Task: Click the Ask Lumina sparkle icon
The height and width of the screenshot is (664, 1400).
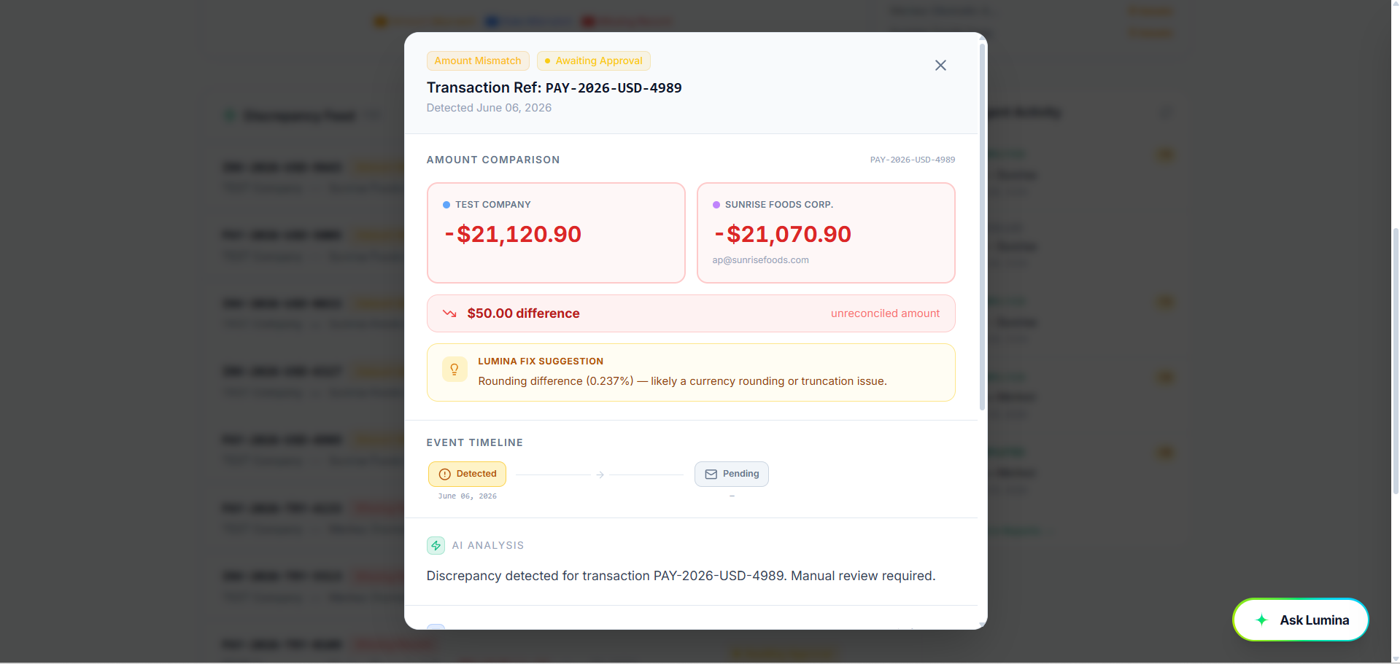Action: coord(1261,620)
